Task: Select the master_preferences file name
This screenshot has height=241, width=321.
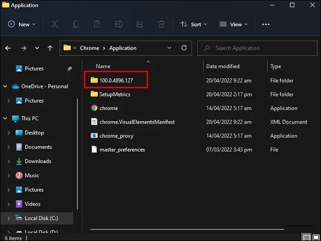Action: (122, 149)
